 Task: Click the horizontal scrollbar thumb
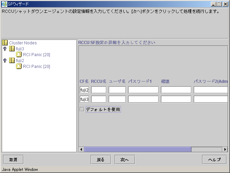138,149
